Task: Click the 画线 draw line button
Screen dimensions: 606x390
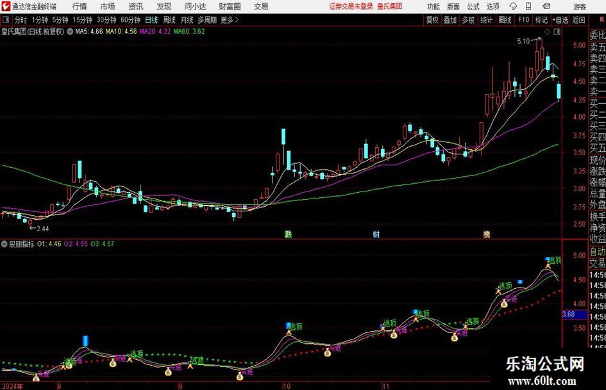Action: pos(505,20)
